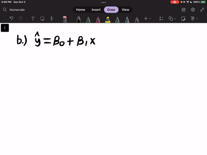Select the red pen

click(98, 19)
